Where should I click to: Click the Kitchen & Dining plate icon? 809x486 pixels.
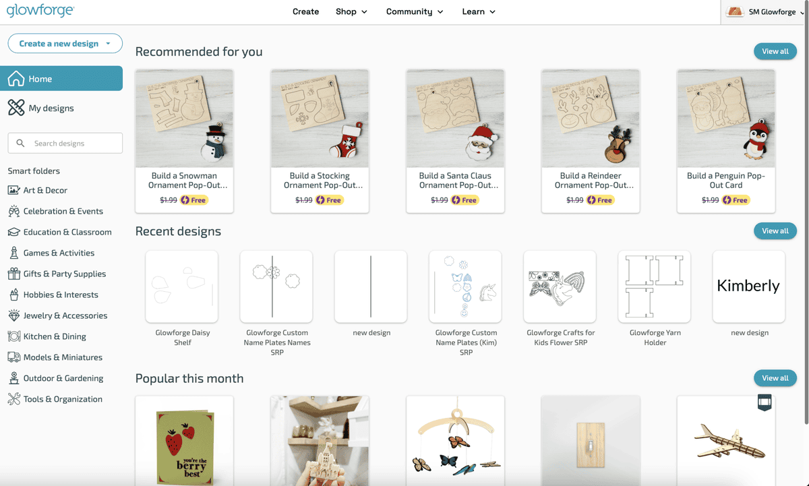13,336
